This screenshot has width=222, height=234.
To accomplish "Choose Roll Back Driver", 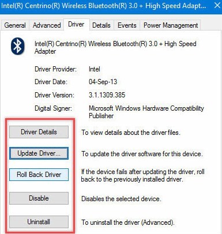I will point(39,175).
